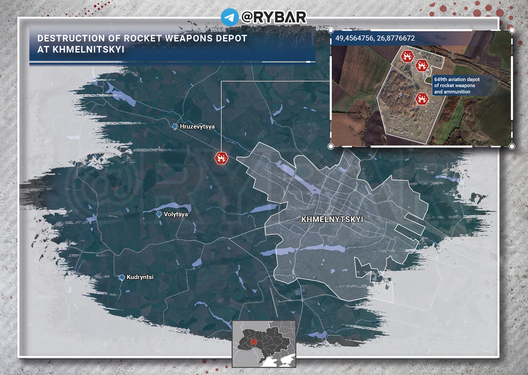Click the blue marker next to Hruzevytsya

pos(175,127)
